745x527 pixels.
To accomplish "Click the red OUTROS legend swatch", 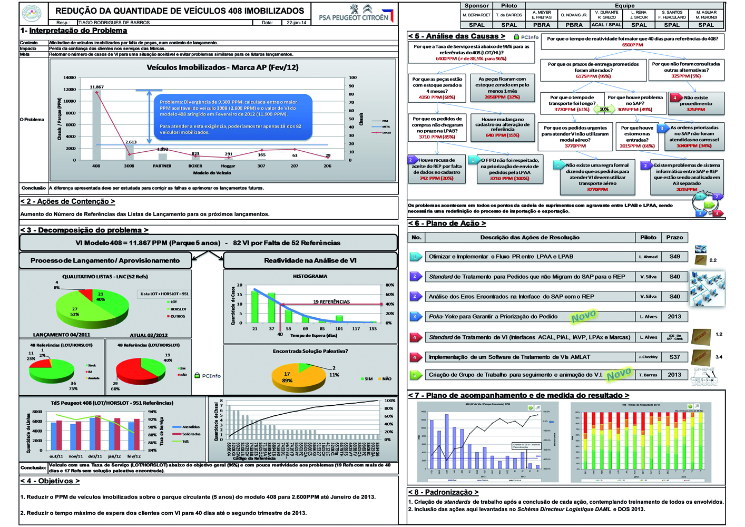I will coord(168,316).
